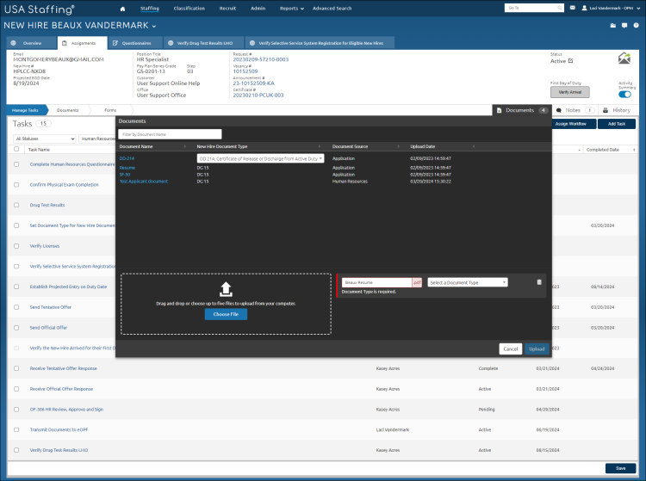646x481 pixels.
Task: Open the Human Resources filter dropdown
Action: (x=97, y=139)
